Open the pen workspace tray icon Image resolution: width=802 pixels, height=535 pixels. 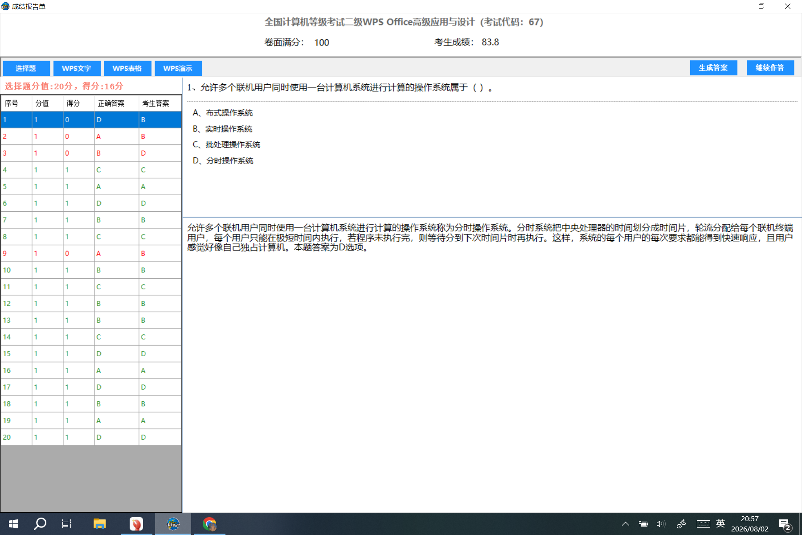[x=681, y=524]
